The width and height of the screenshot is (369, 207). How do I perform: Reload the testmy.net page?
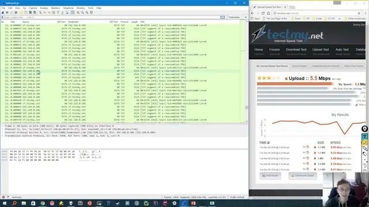263,13
